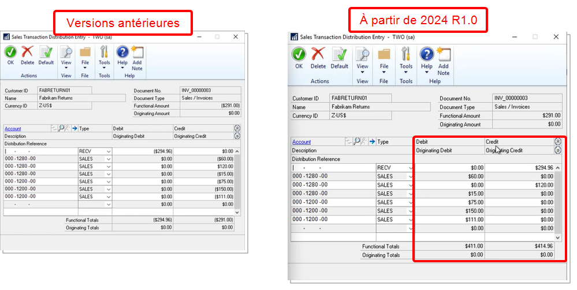Collapse rows using up-chevron in 2024 R1.0 window
Screen dimensions: 577x290
click(x=558, y=141)
